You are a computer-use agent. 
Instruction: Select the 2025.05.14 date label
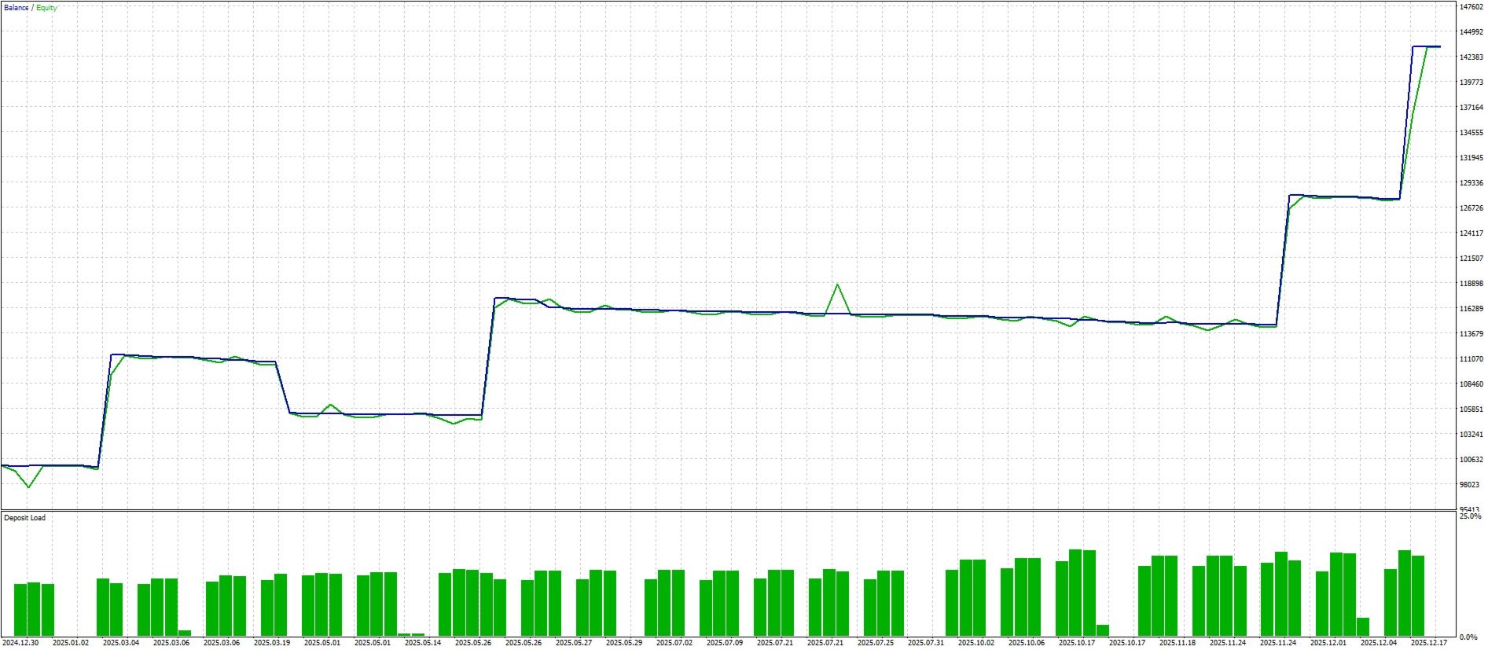coord(423,643)
